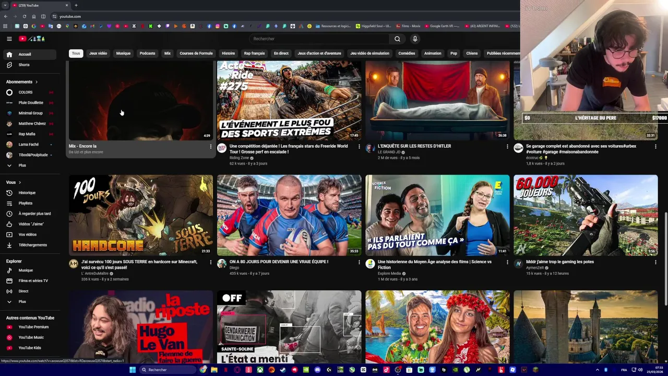Viewport: 668px width, 376px height.
Task: Open File Explorer from the taskbar
Action: point(214,370)
